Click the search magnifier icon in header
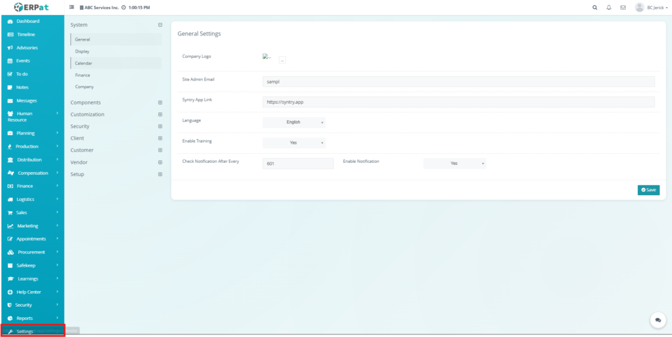 [595, 7]
